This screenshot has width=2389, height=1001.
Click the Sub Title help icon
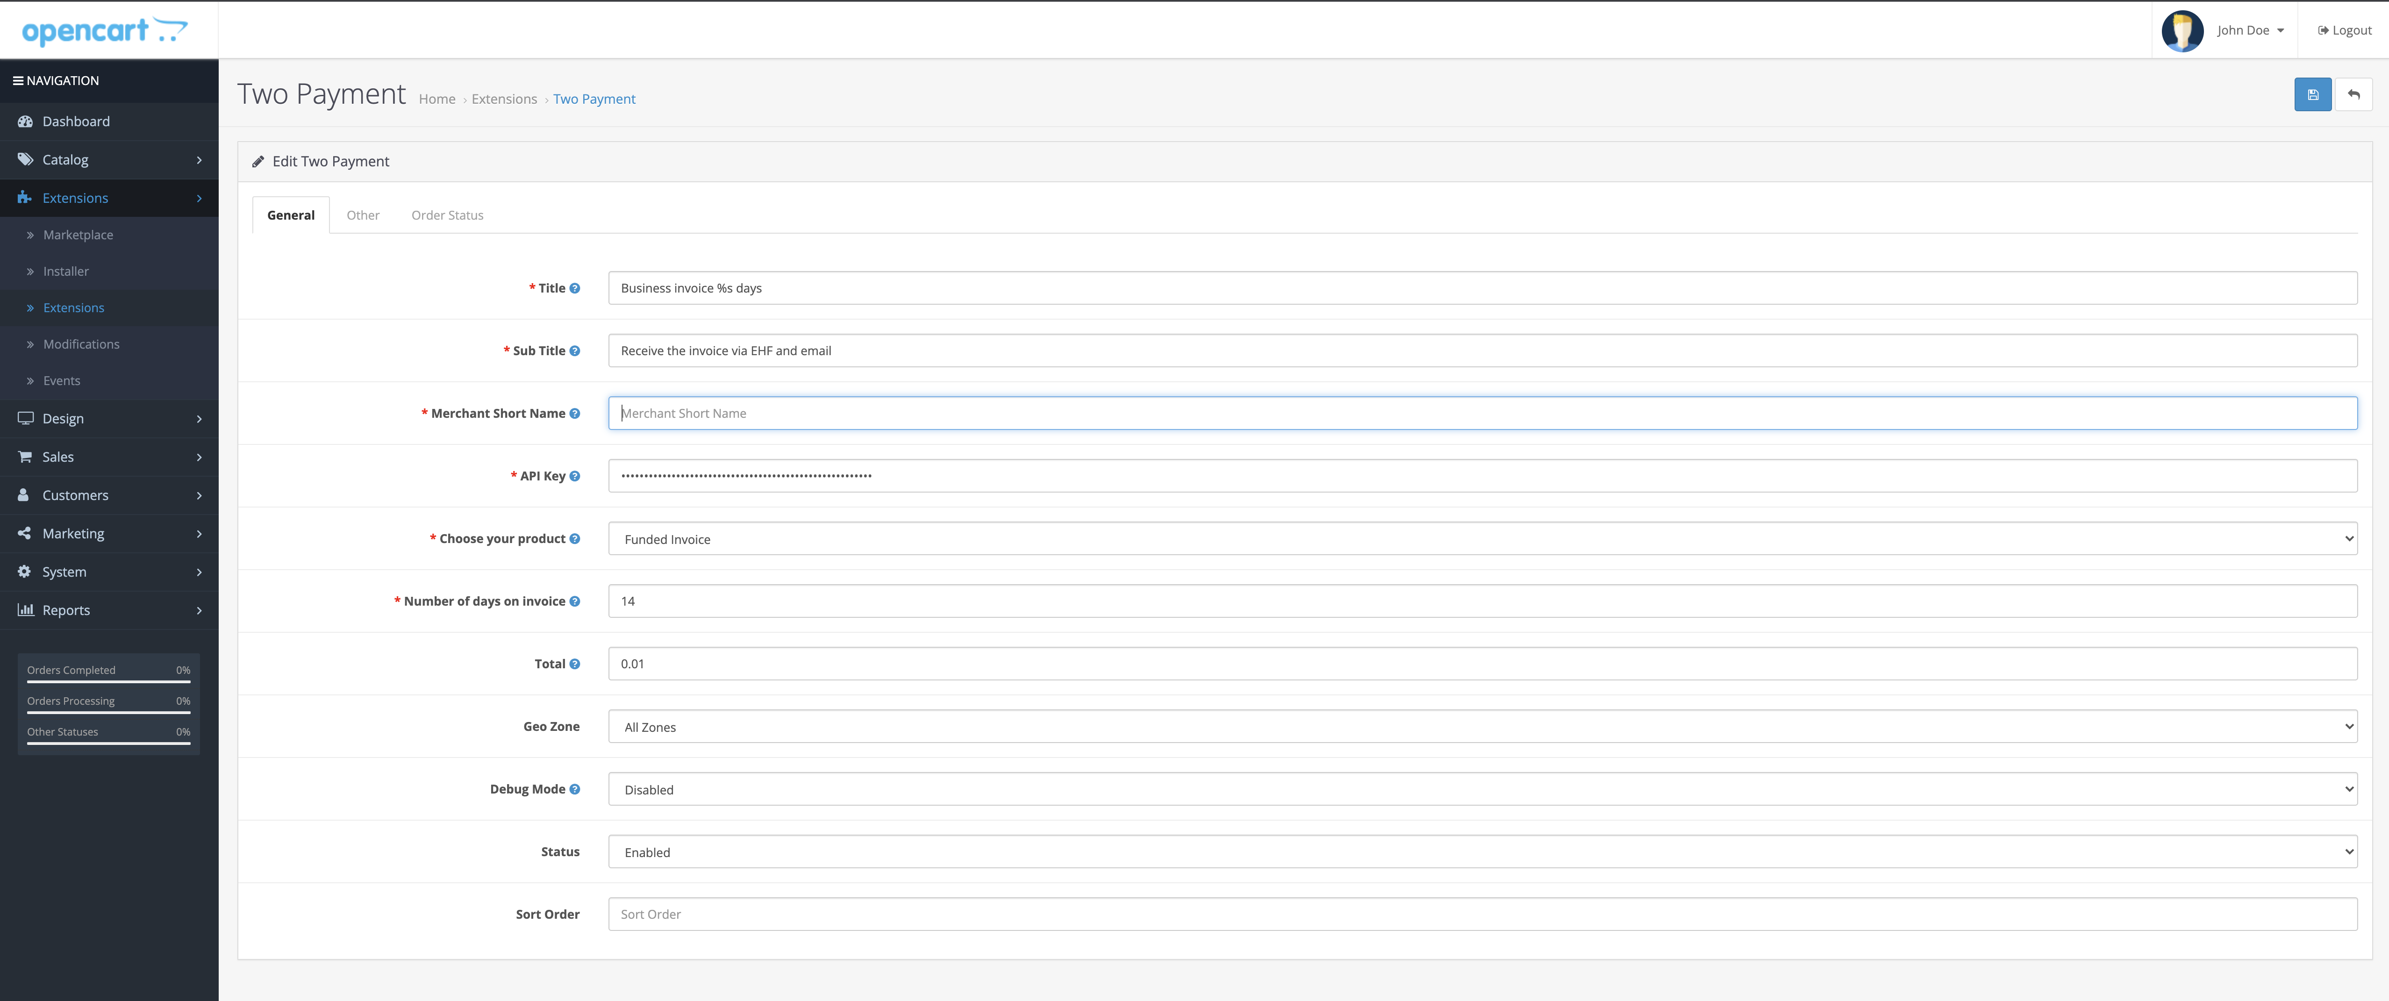pyautogui.click(x=575, y=350)
